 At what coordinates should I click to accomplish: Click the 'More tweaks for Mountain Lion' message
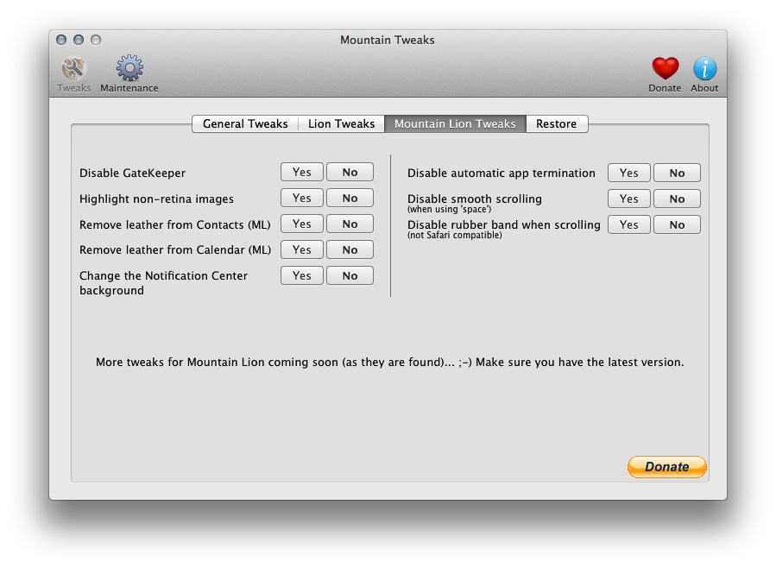[x=390, y=363]
